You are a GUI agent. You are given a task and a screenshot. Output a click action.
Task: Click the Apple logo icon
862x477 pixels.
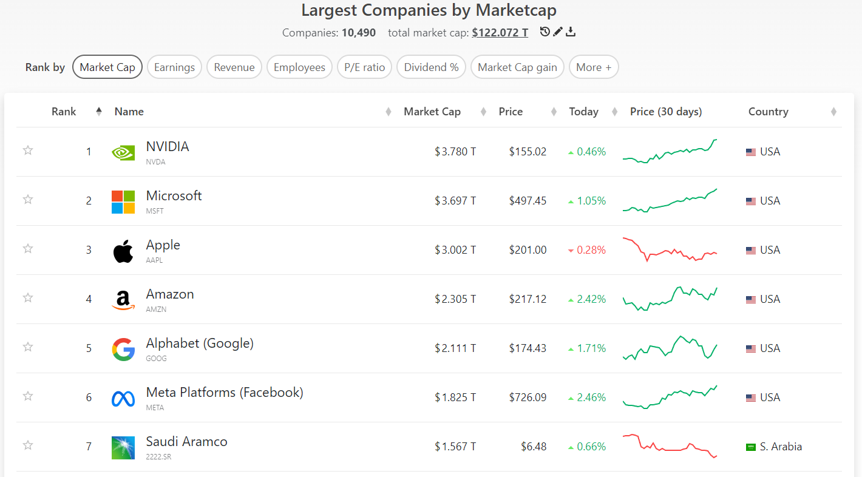click(123, 251)
